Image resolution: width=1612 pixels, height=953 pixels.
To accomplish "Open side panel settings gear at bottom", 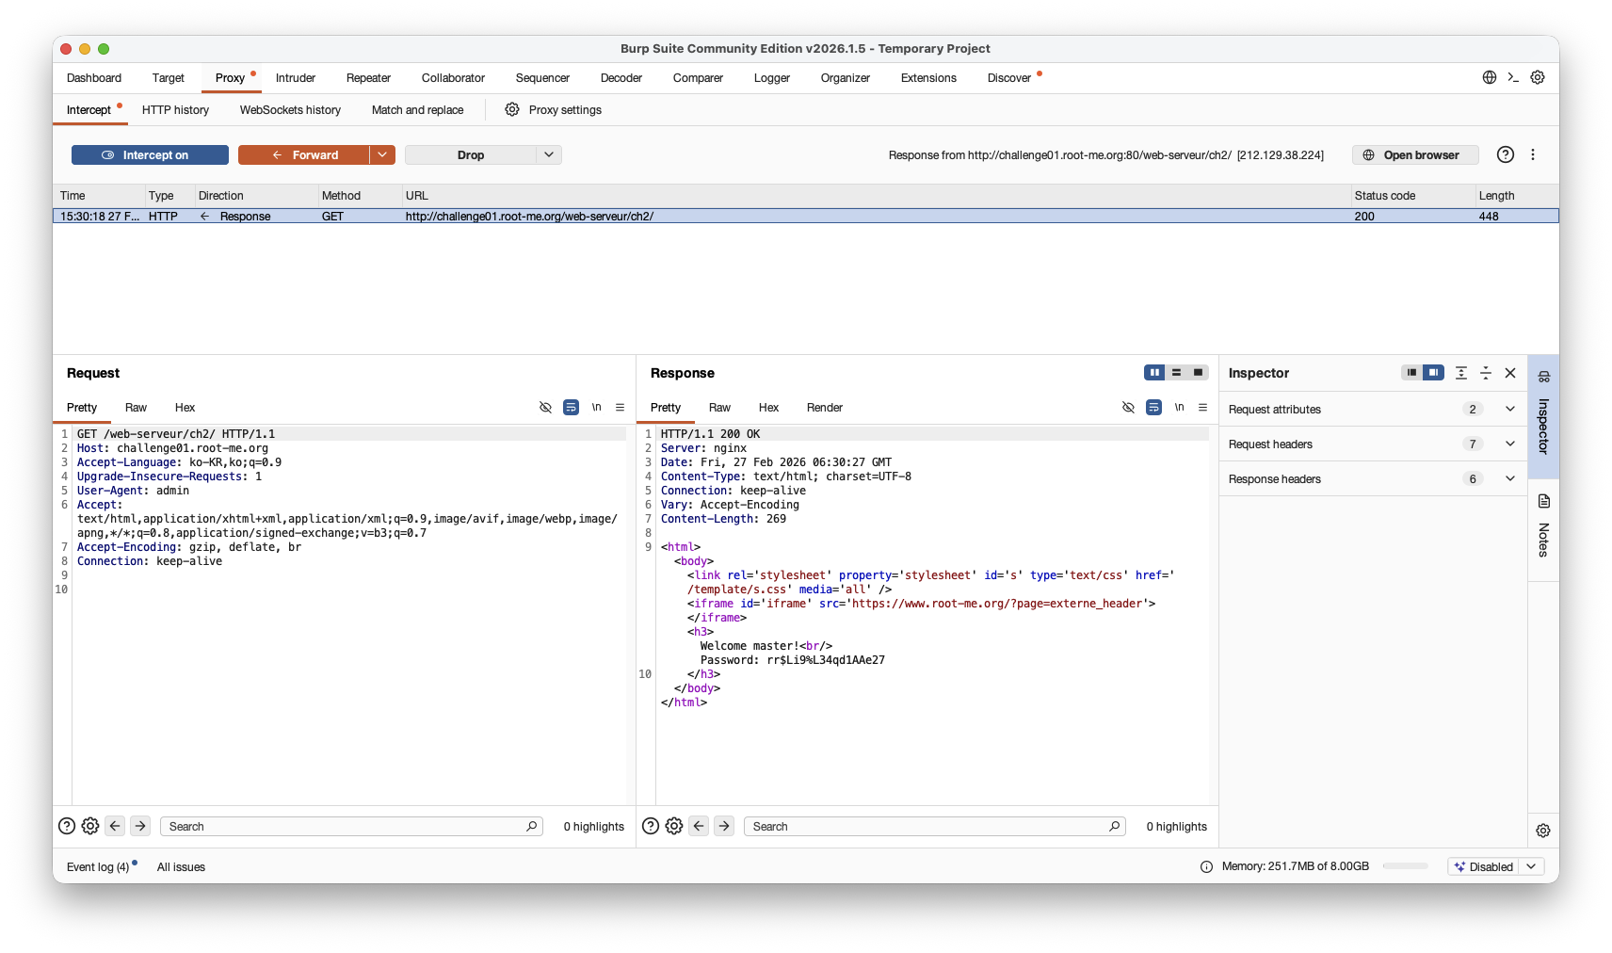I will [x=1543, y=831].
